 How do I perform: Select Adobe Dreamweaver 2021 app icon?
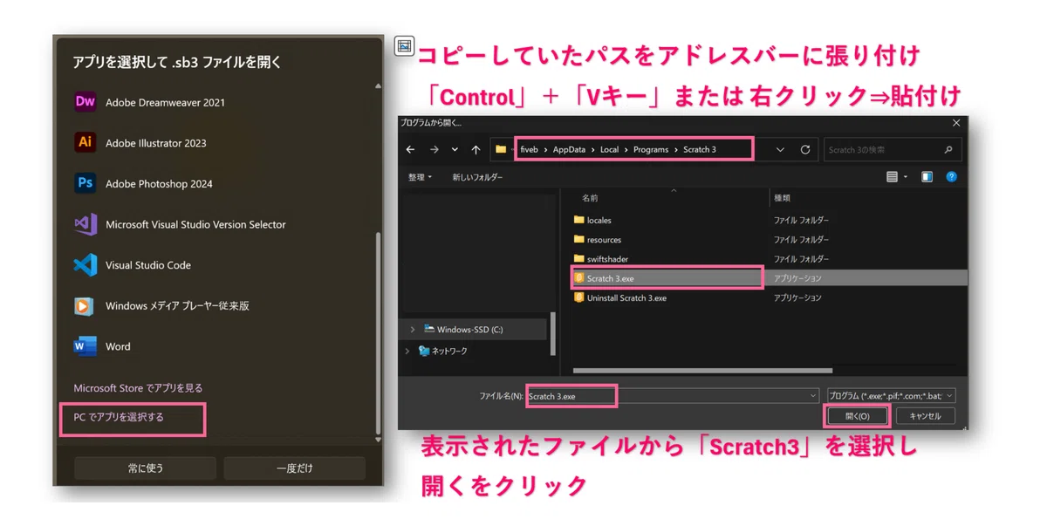(x=85, y=102)
